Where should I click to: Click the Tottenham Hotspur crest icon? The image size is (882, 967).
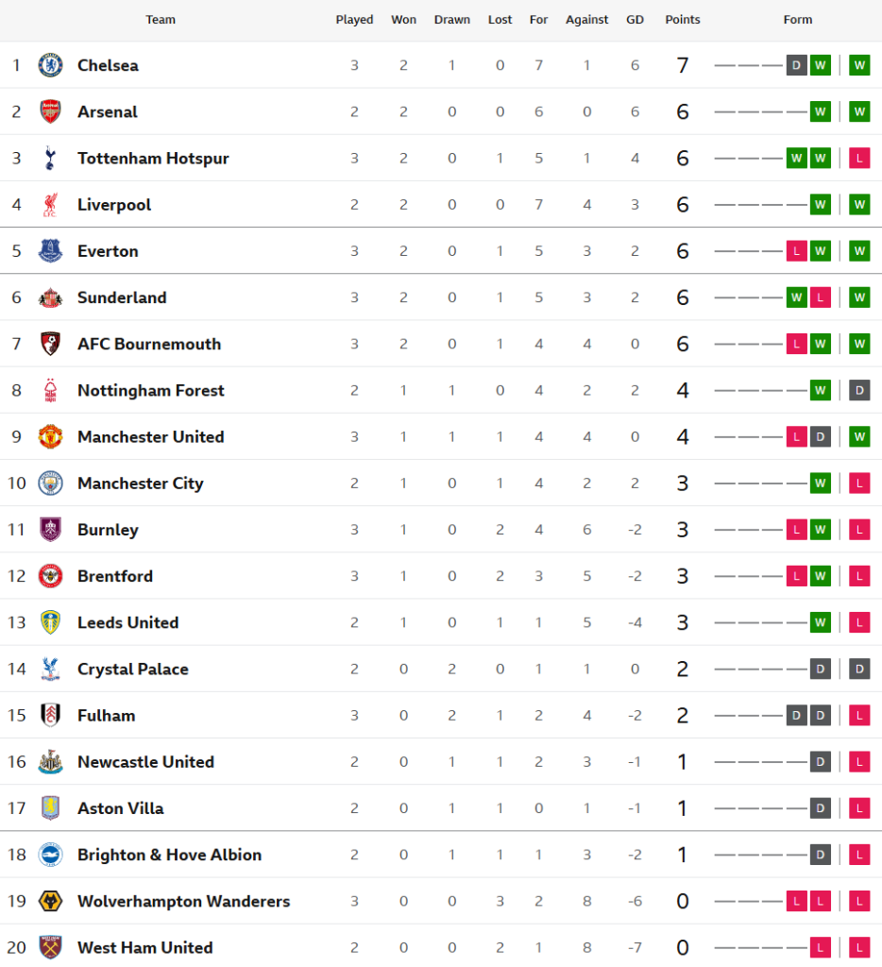coord(50,158)
